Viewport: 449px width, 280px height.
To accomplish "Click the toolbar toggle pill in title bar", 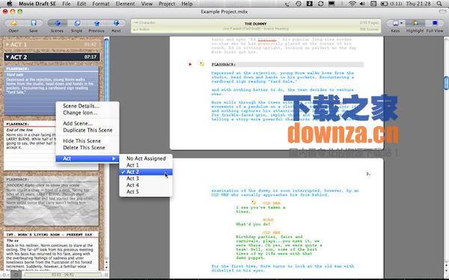I will [442, 12].
